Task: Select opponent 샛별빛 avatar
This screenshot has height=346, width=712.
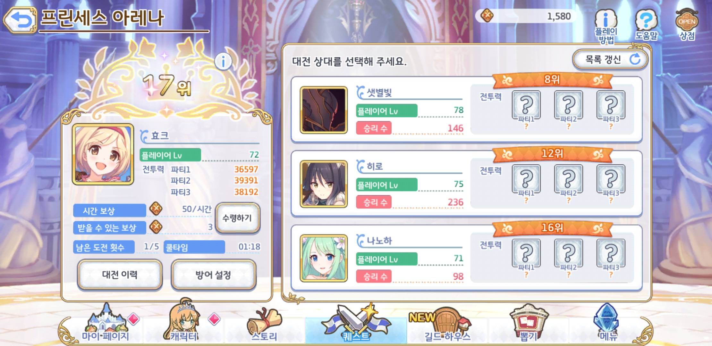Action: 324,110
